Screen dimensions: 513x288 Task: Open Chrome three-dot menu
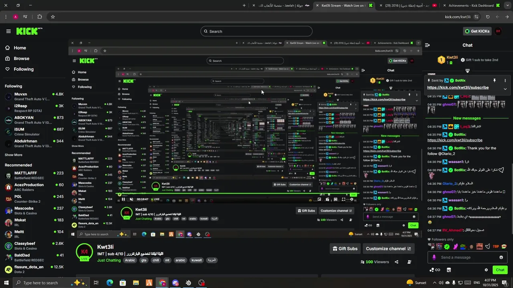pyautogui.click(x=6, y=17)
